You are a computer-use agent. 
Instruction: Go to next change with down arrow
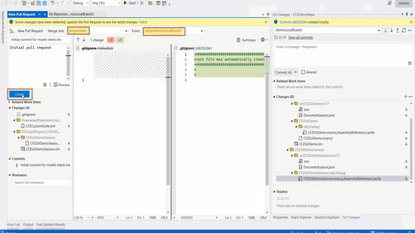tap(84, 40)
